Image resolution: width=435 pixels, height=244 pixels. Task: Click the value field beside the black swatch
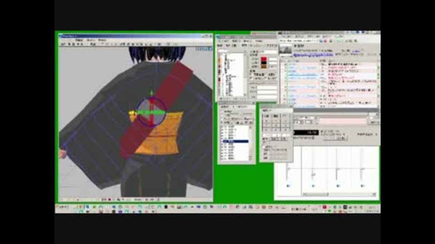tap(273, 63)
